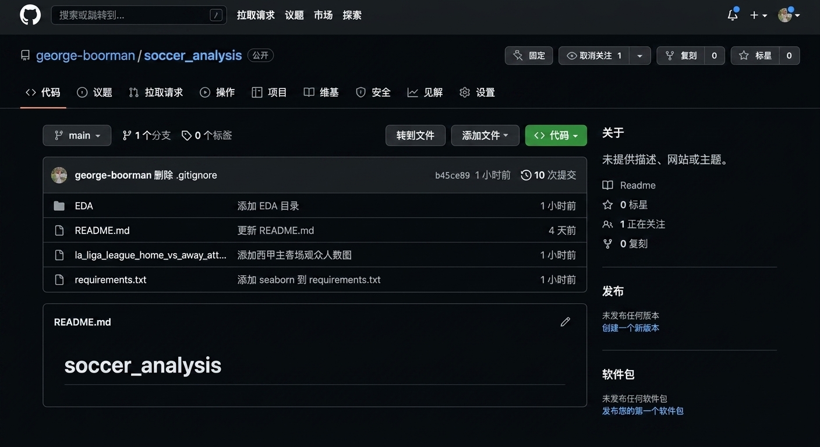Open the notifications bell
The width and height of the screenshot is (820, 447).
click(733, 15)
